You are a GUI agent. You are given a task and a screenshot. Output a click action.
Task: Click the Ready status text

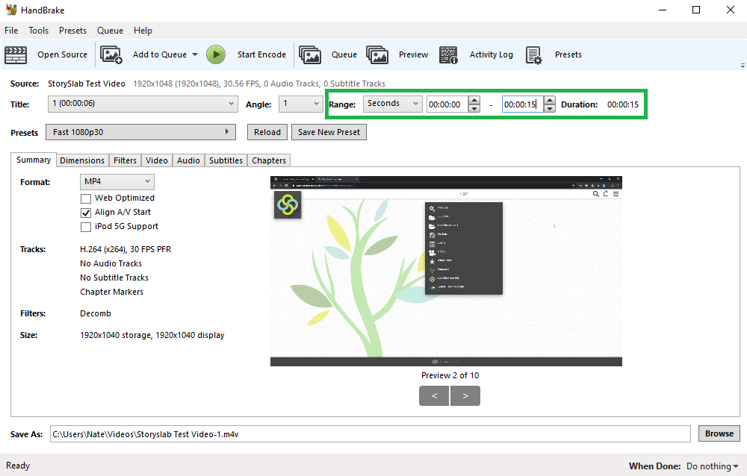(x=18, y=466)
